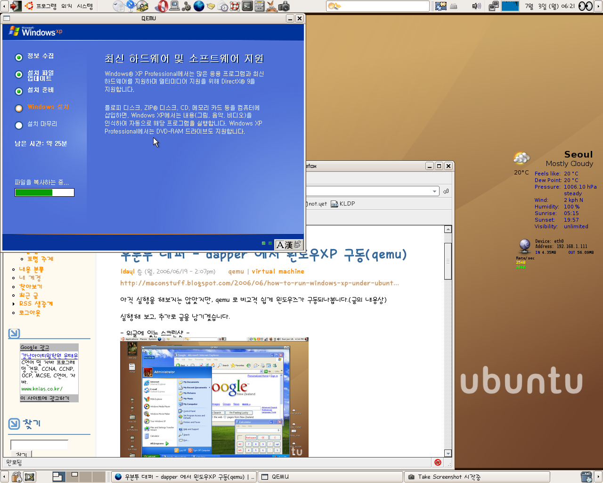The height and width of the screenshot is (483, 603).
Task: Click the blocked-popup status bar icon in Firefox
Action: coord(438,462)
